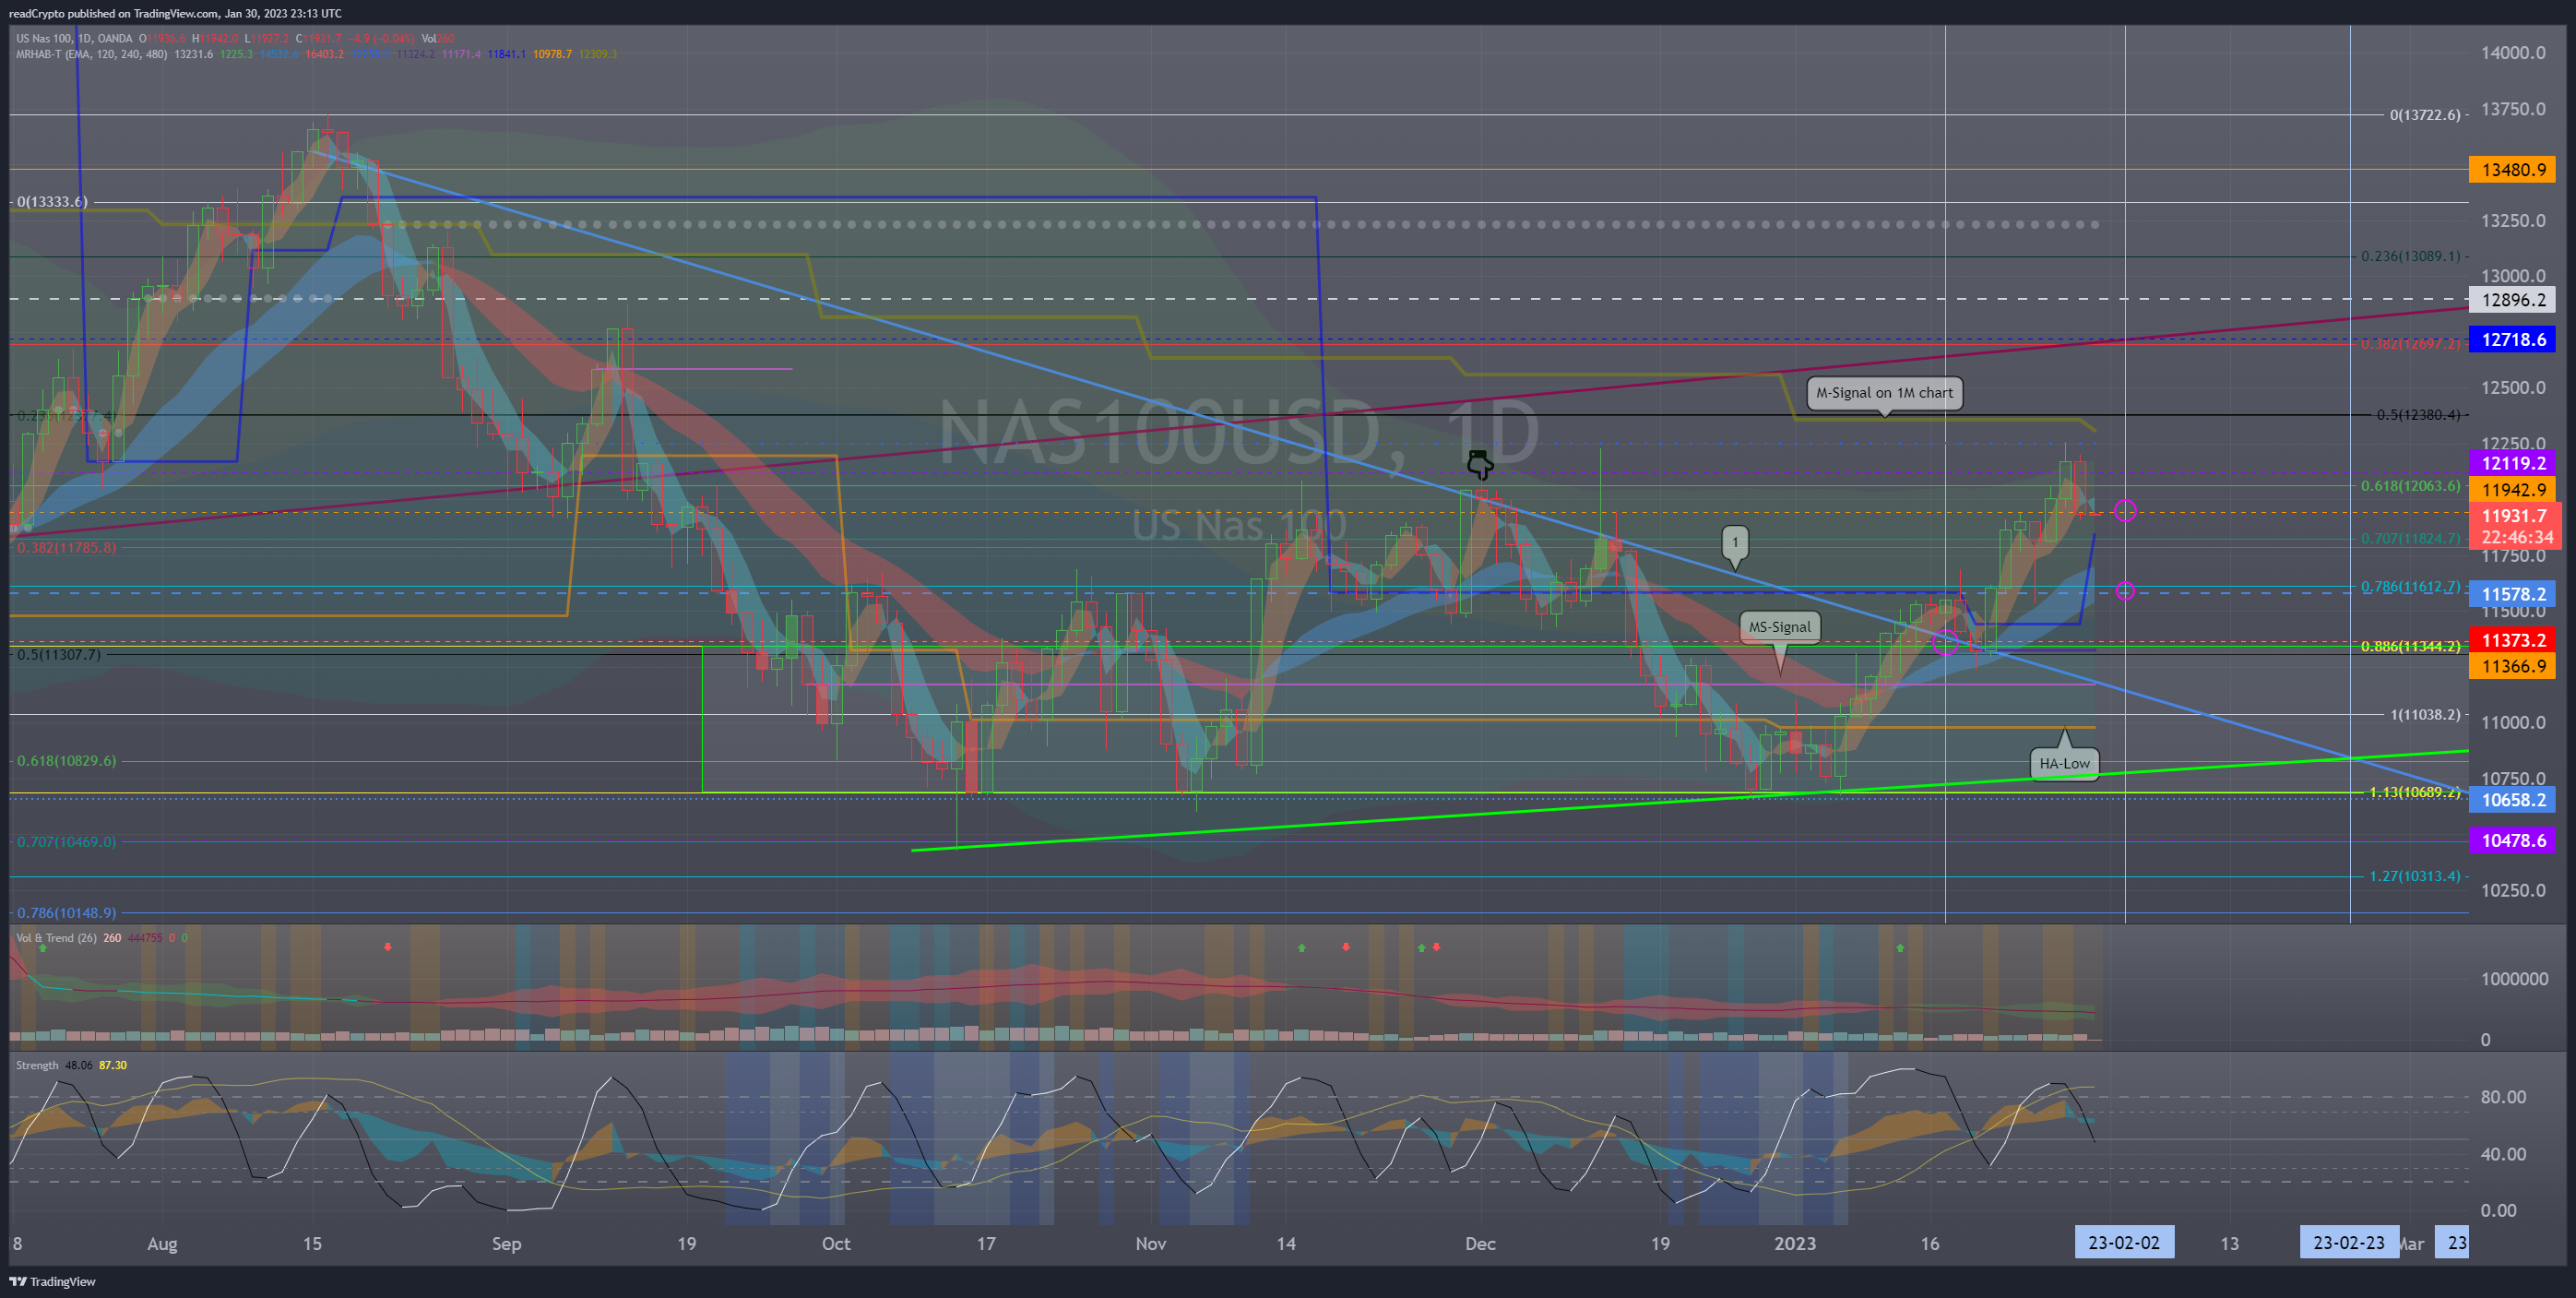This screenshot has width=2576, height=1298.
Task: Click the 80.00 Strength axis label
Action: click(2504, 1097)
